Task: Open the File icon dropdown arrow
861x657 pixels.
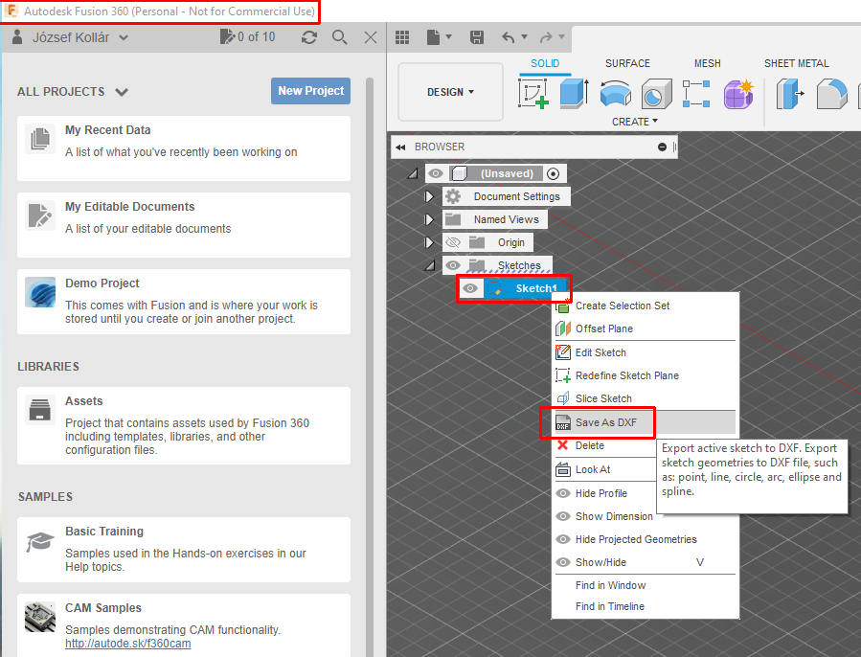Action: pos(448,37)
